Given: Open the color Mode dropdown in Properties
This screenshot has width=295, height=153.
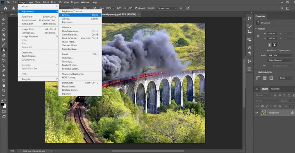Looking at the screenshot, I should [280, 56].
